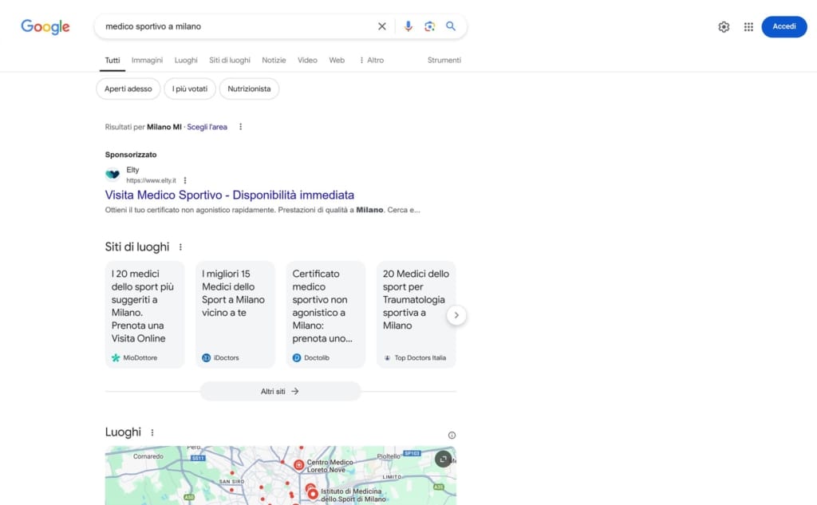
Task: Switch to the Luoghi tab
Action: pyautogui.click(x=186, y=61)
